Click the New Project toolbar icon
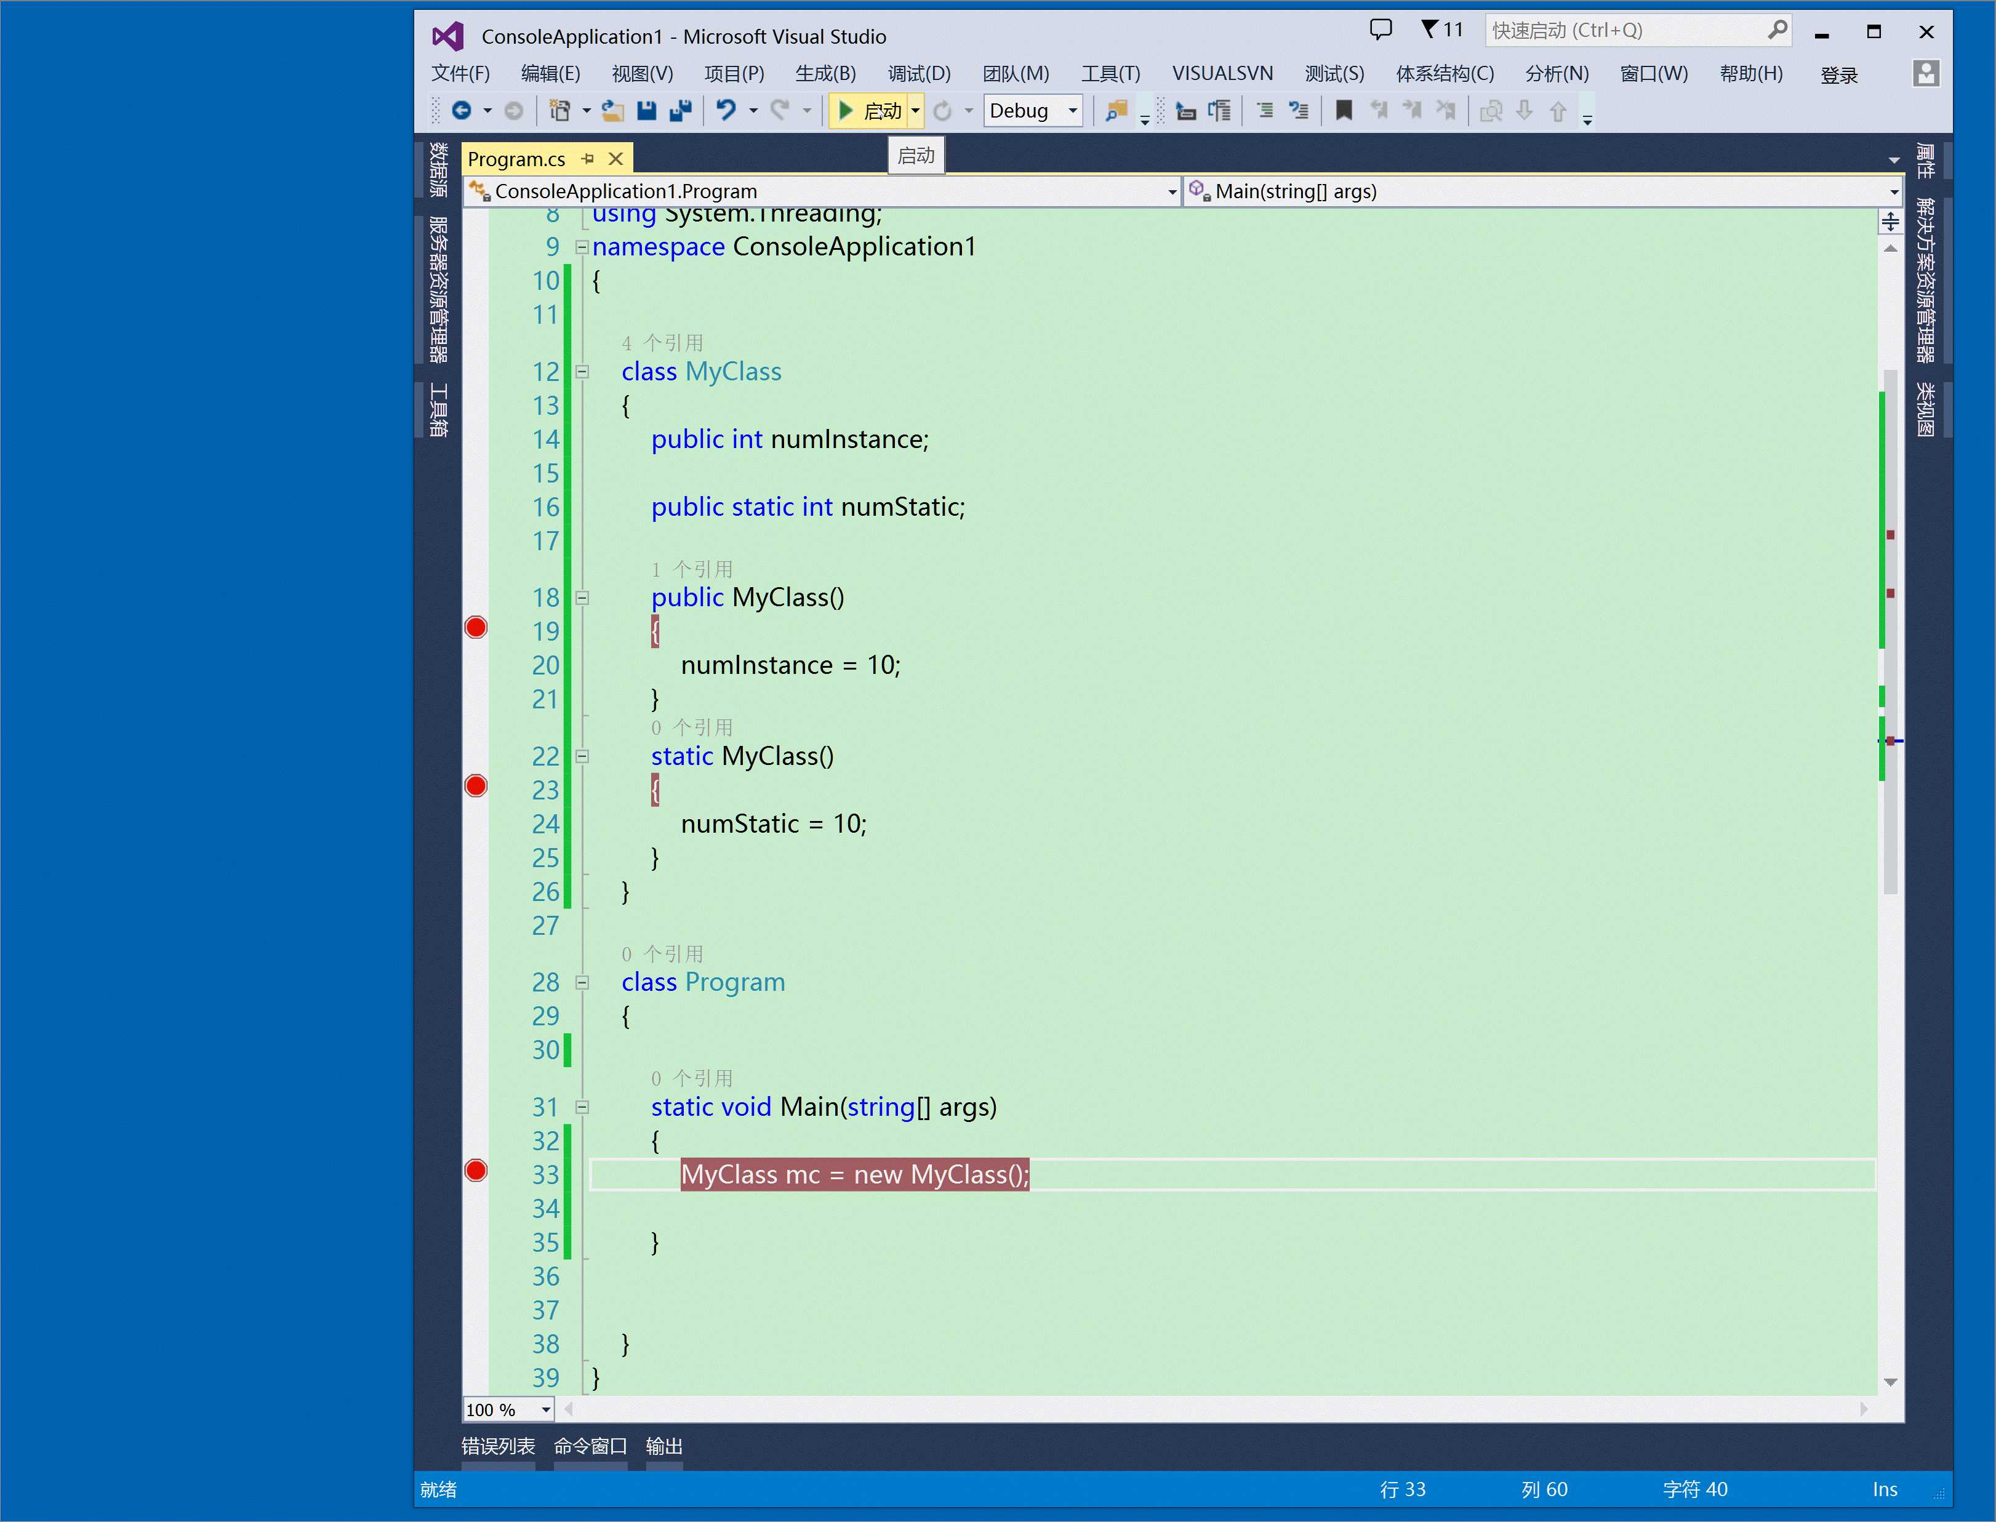The width and height of the screenshot is (1996, 1522). [x=560, y=111]
